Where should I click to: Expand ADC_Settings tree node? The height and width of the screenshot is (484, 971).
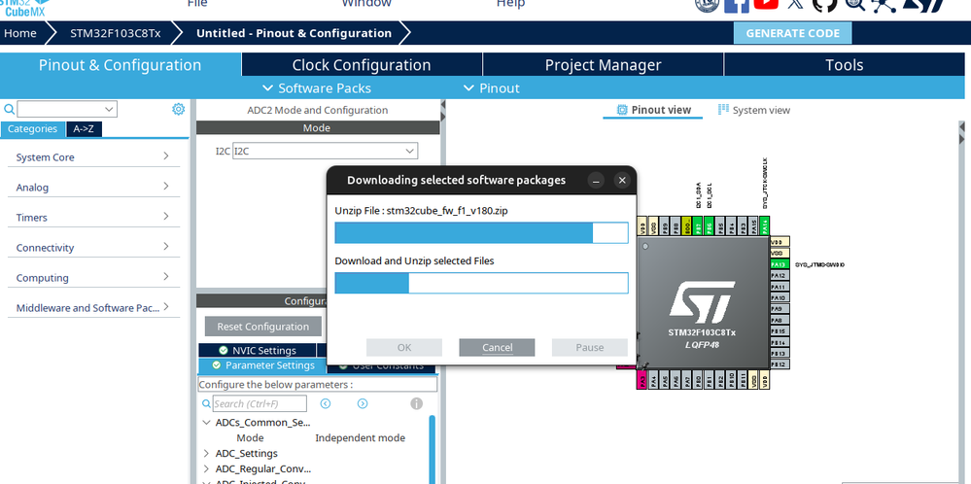click(207, 453)
